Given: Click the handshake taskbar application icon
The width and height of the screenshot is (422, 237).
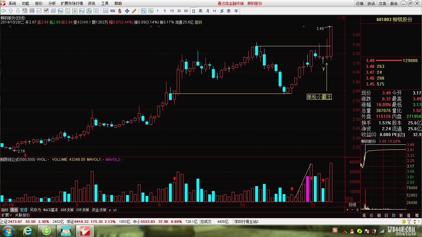Looking at the screenshot, I should coord(66,231).
